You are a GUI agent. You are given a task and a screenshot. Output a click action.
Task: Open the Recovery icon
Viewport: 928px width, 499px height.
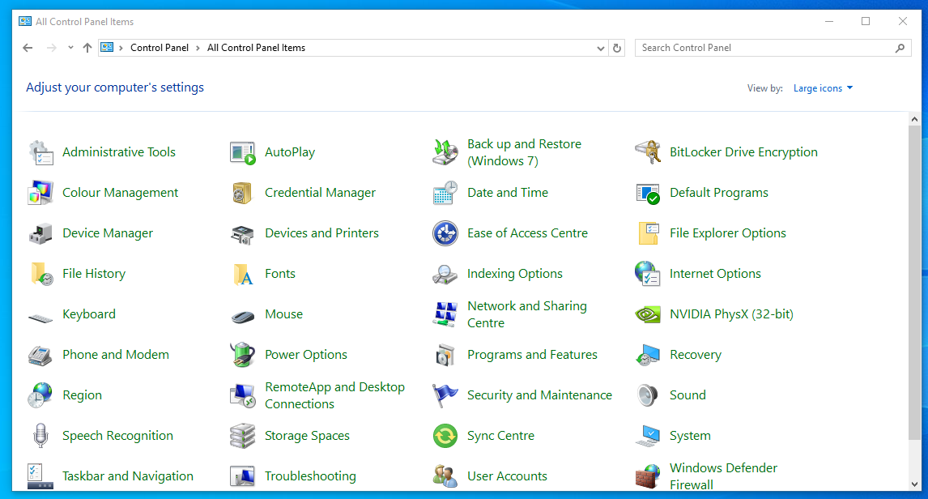[648, 355]
